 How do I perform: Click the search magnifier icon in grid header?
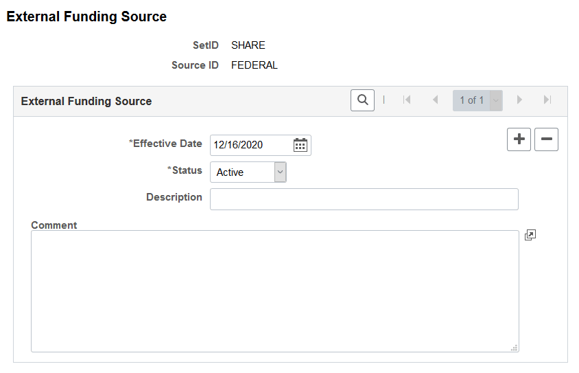(x=362, y=100)
